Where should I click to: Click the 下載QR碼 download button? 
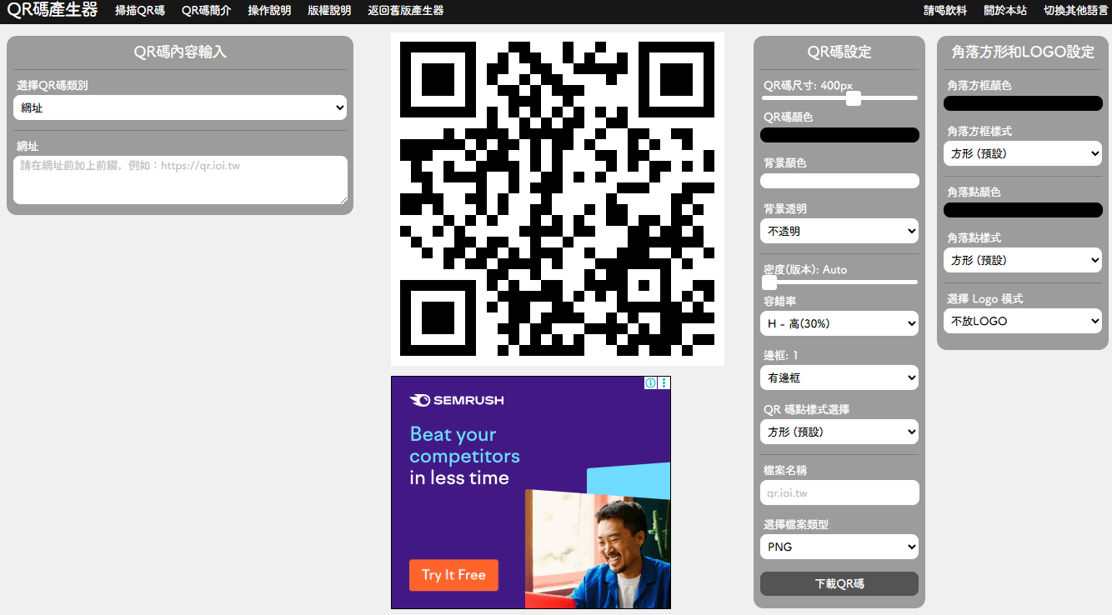pos(839,583)
